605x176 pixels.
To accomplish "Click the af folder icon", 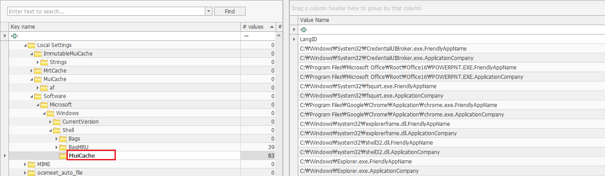I will (44, 88).
